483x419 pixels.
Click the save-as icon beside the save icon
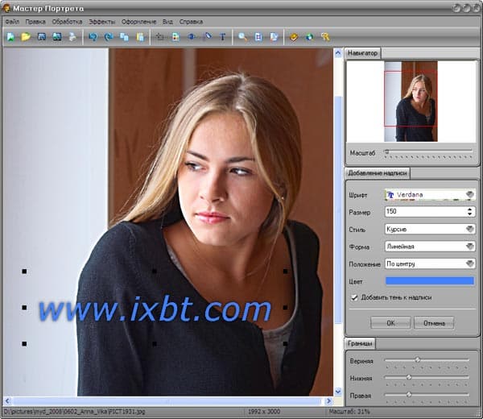(57, 37)
